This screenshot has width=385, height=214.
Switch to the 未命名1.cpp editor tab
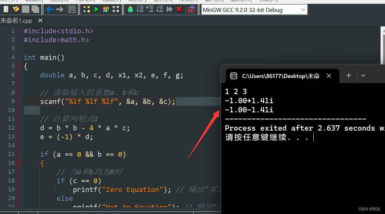[x=16, y=20]
